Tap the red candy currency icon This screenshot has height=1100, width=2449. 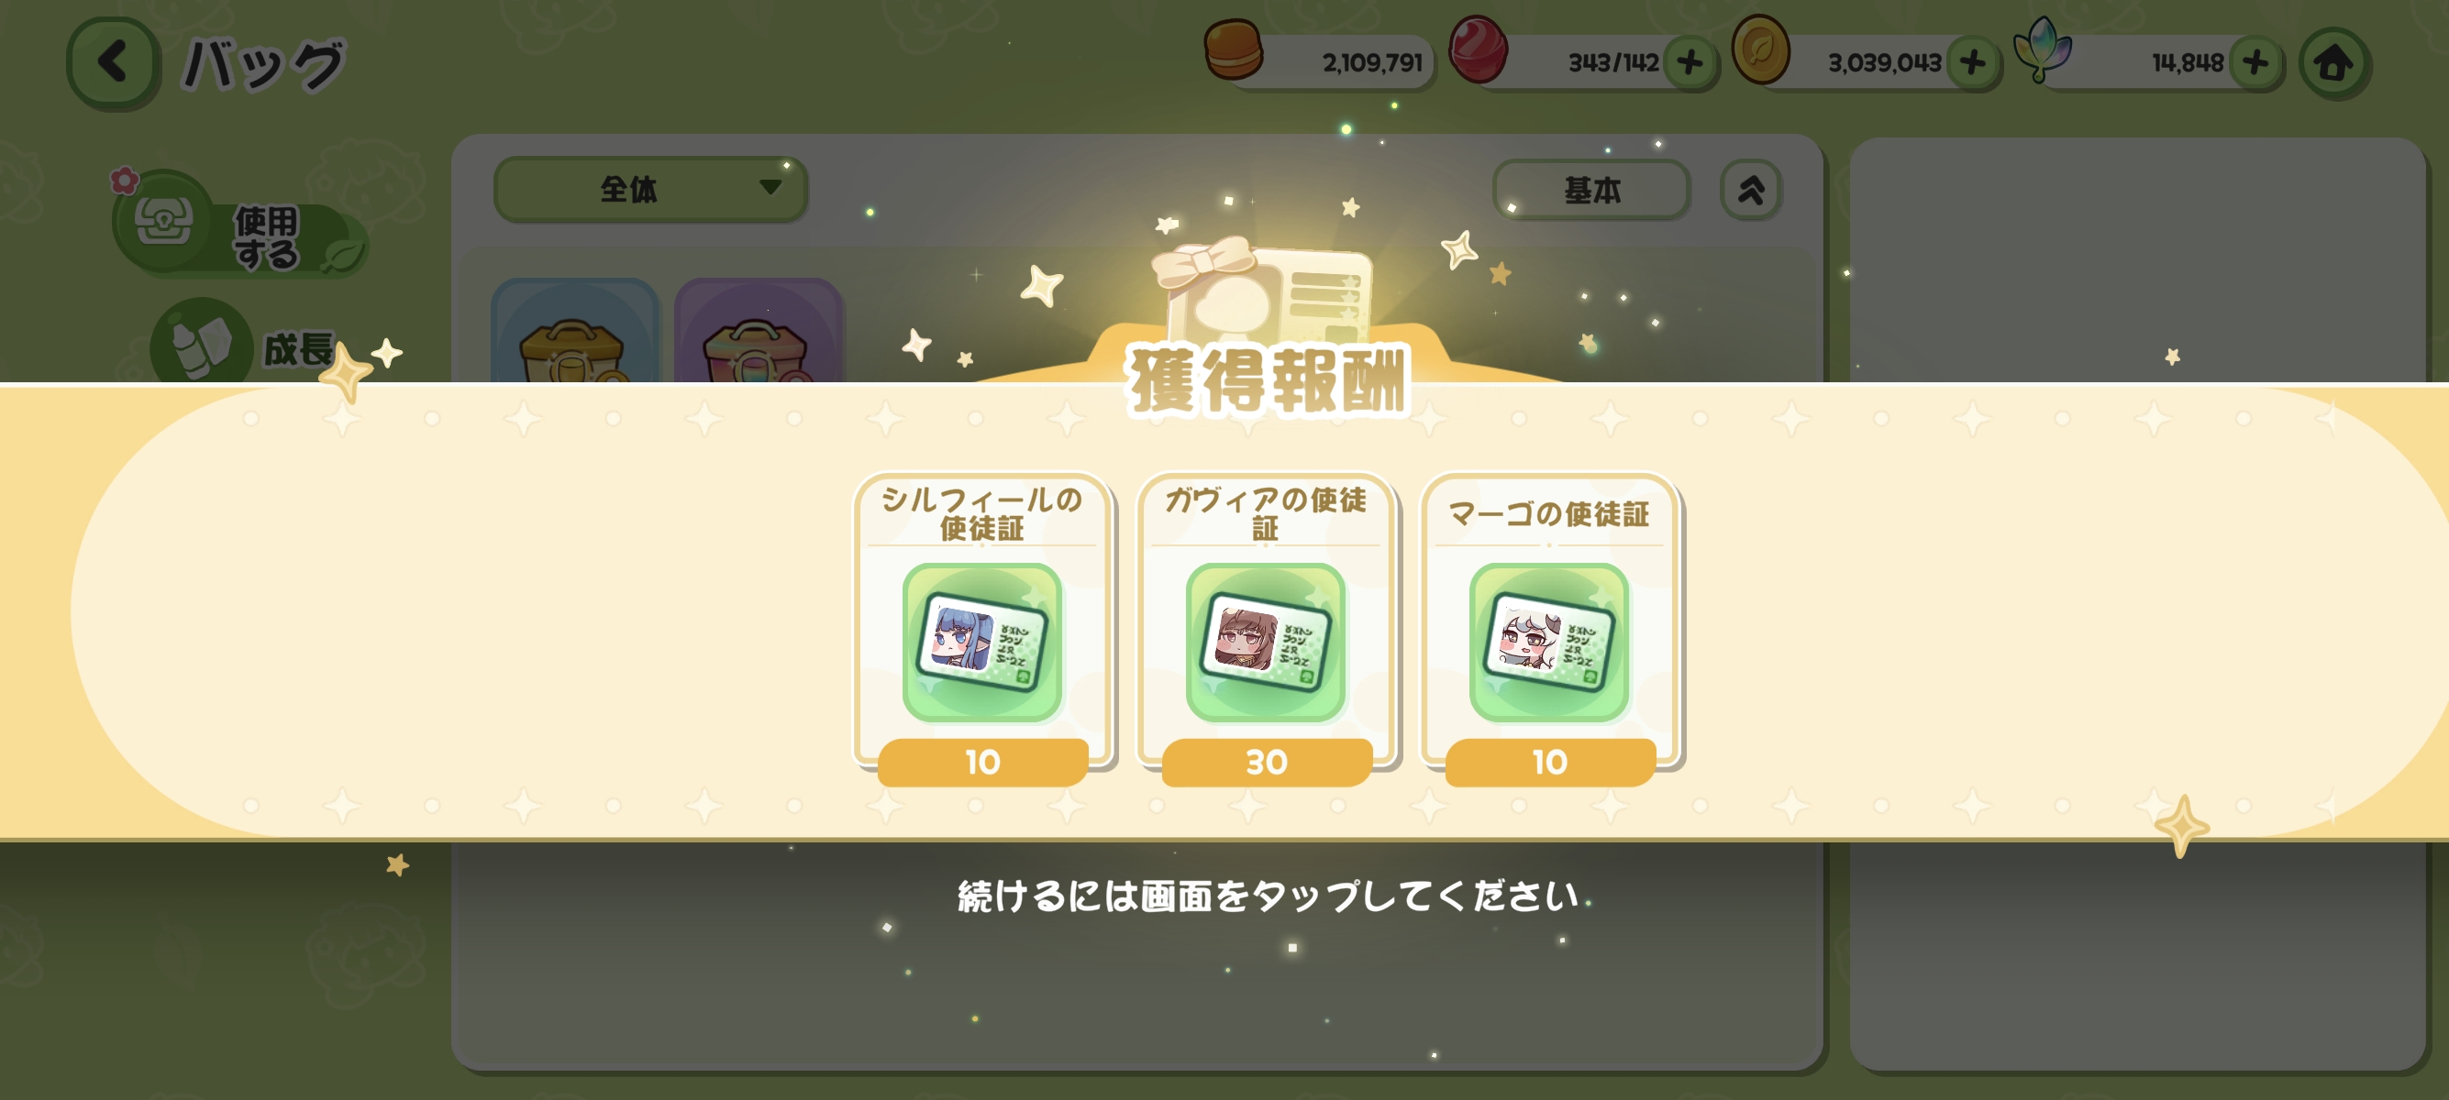1478,49
